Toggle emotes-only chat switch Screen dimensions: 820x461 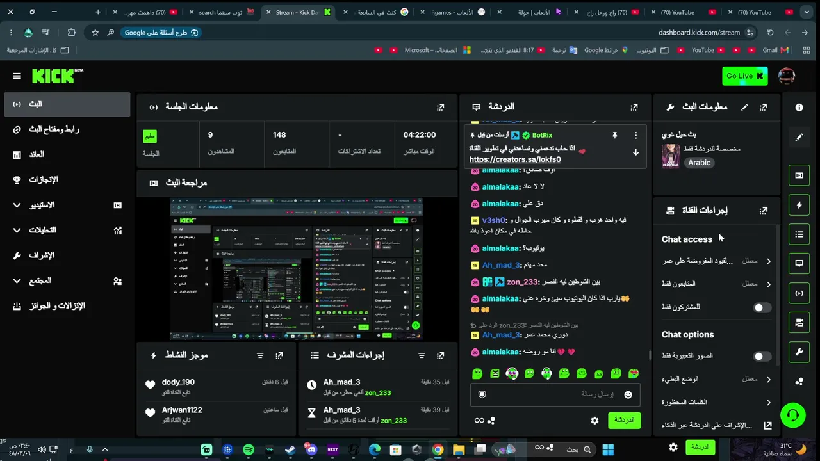tap(762, 356)
